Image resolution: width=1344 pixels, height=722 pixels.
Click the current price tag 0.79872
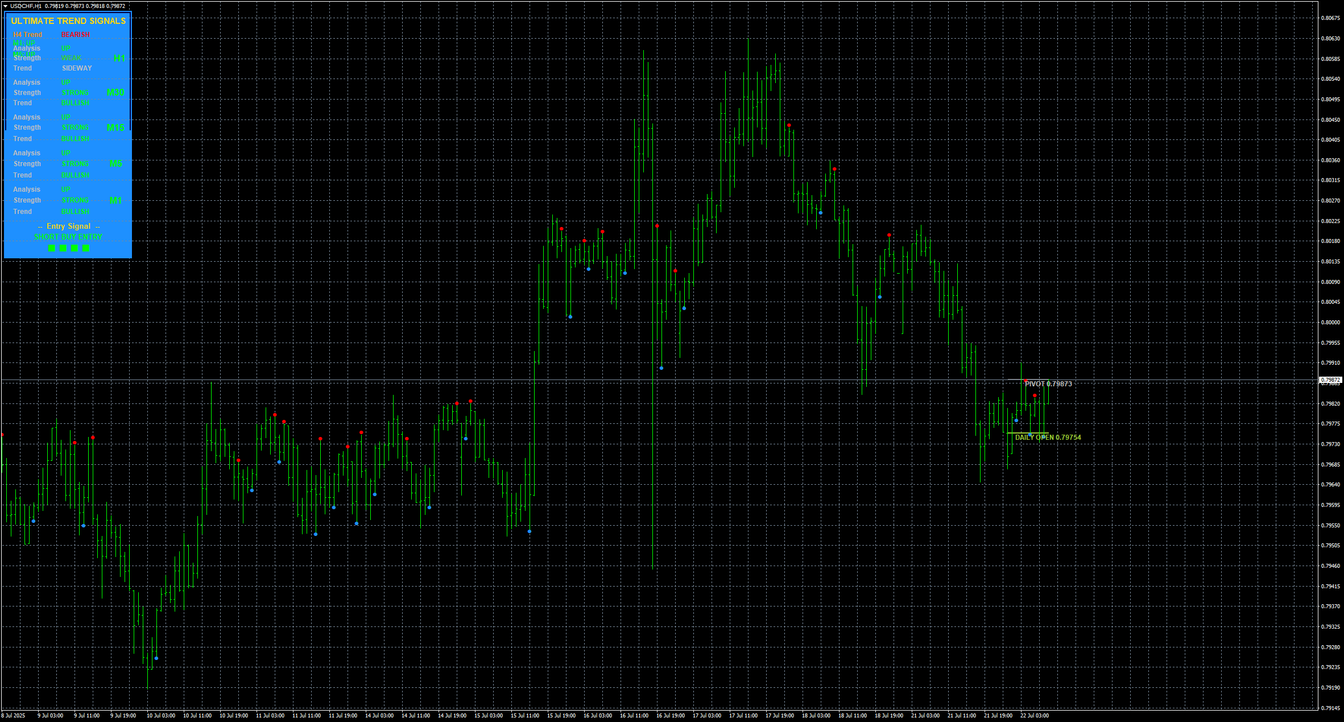[1330, 379]
